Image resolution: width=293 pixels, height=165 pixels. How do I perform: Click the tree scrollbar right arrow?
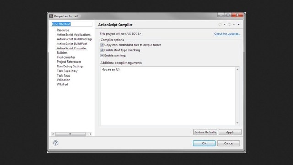[x=90, y=134]
